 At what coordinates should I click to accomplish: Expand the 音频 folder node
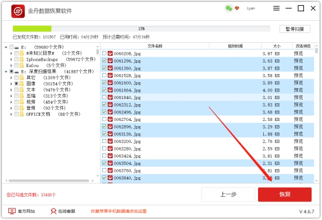[x=11, y=108]
